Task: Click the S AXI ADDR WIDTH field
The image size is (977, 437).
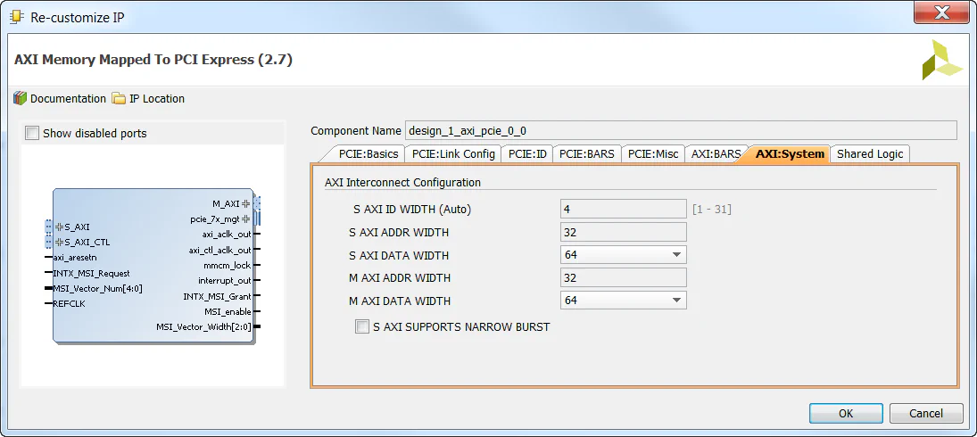Action: pyautogui.click(x=623, y=232)
